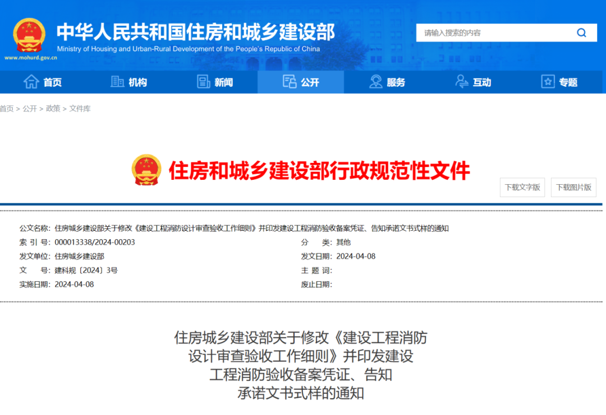Open the 服务 navigation tab
The image size is (606, 415).
pos(387,82)
